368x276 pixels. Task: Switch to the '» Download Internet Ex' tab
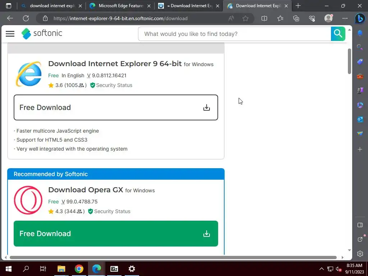pos(190,6)
